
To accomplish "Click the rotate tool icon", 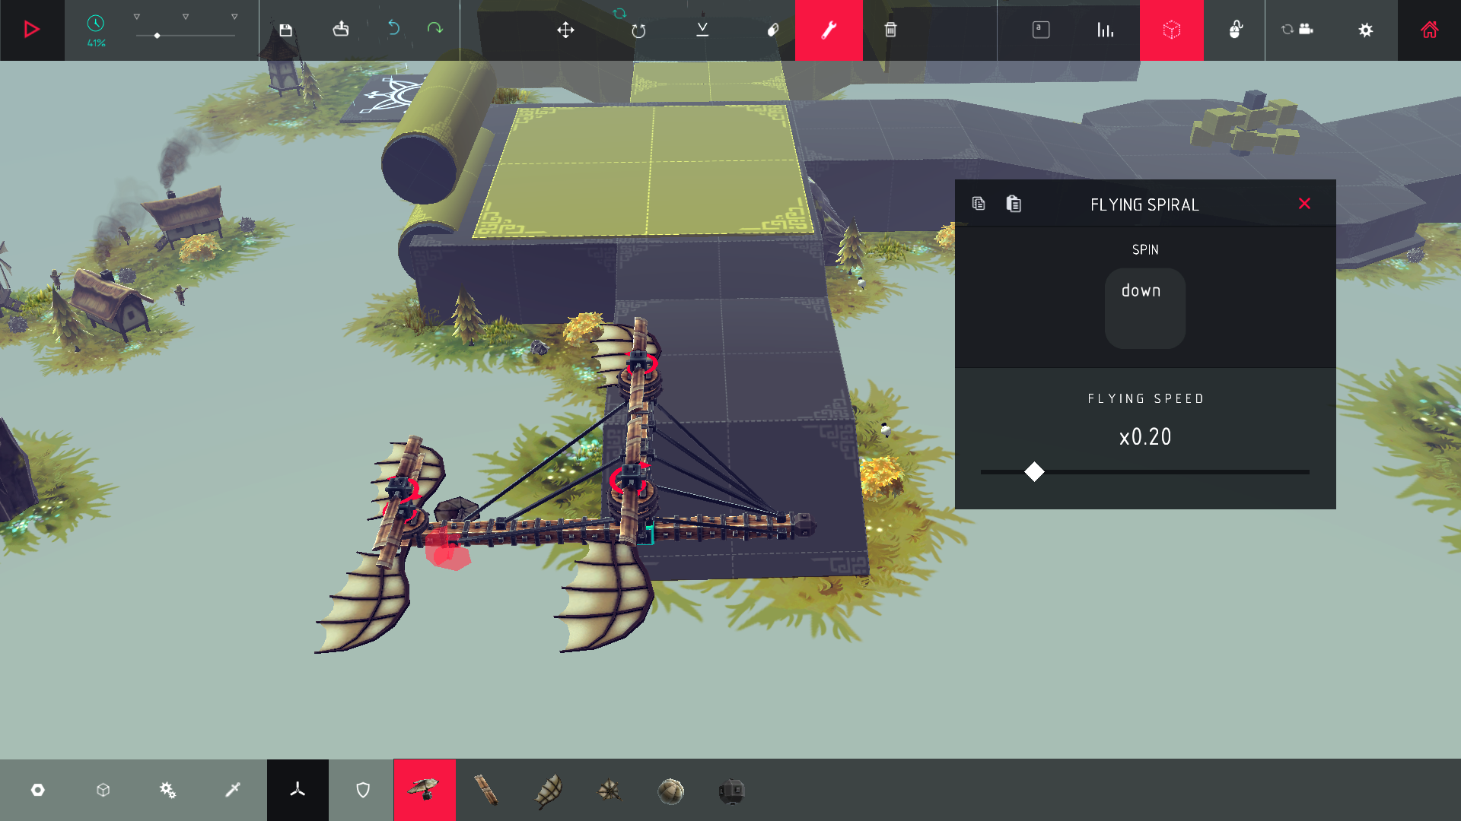I will [x=638, y=30].
